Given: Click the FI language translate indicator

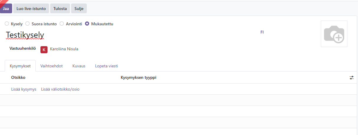Looking at the screenshot, I should tap(262, 32).
